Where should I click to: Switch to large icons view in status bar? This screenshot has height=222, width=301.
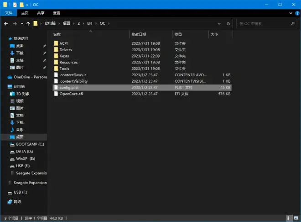pyautogui.click(x=296, y=218)
